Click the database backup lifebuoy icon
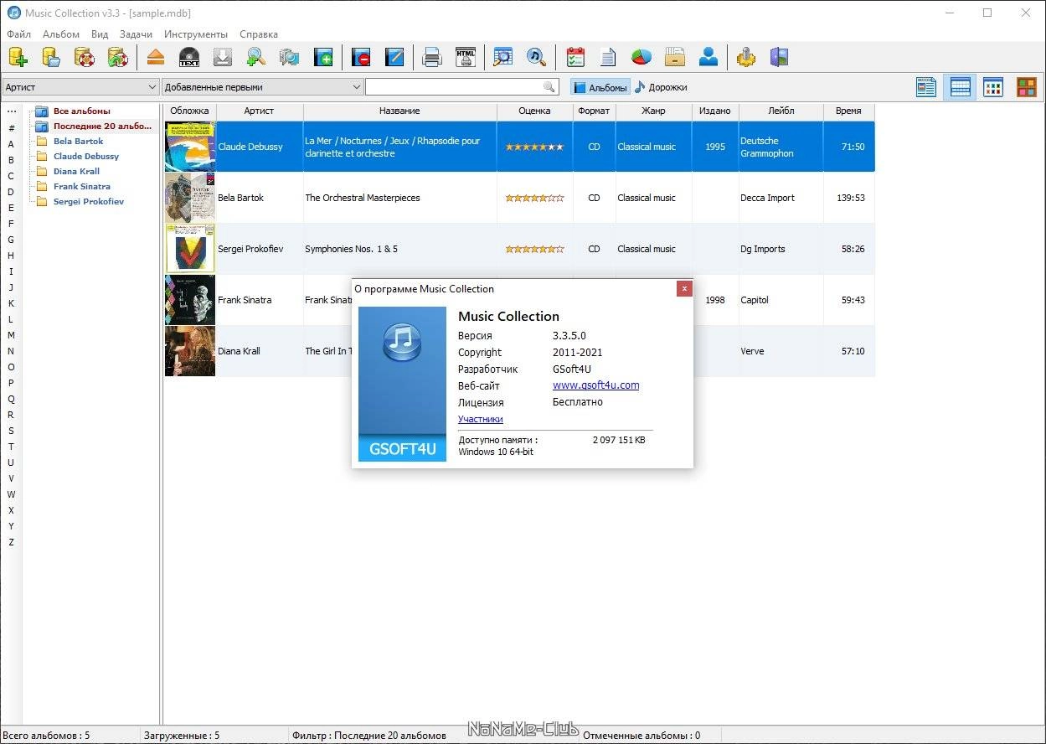The height and width of the screenshot is (744, 1046). click(x=85, y=57)
